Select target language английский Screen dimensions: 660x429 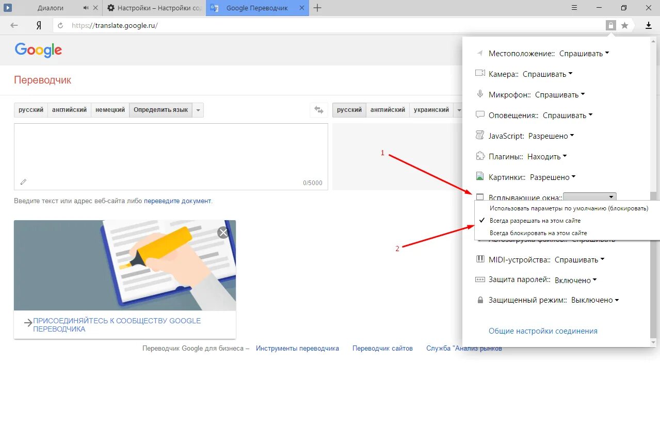(x=388, y=110)
